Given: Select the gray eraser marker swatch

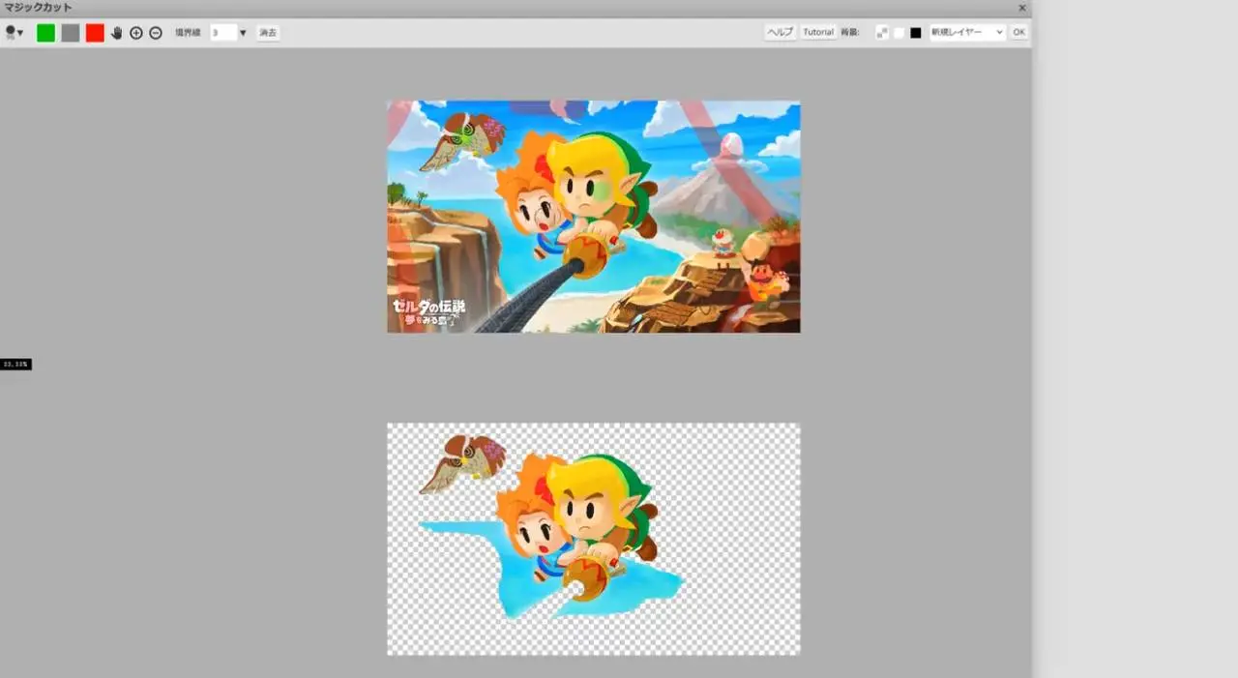Looking at the screenshot, I should (71, 33).
